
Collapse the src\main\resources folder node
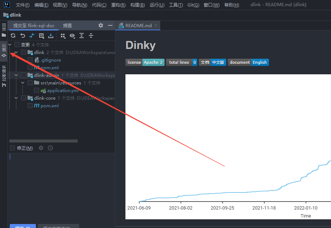[23, 83]
